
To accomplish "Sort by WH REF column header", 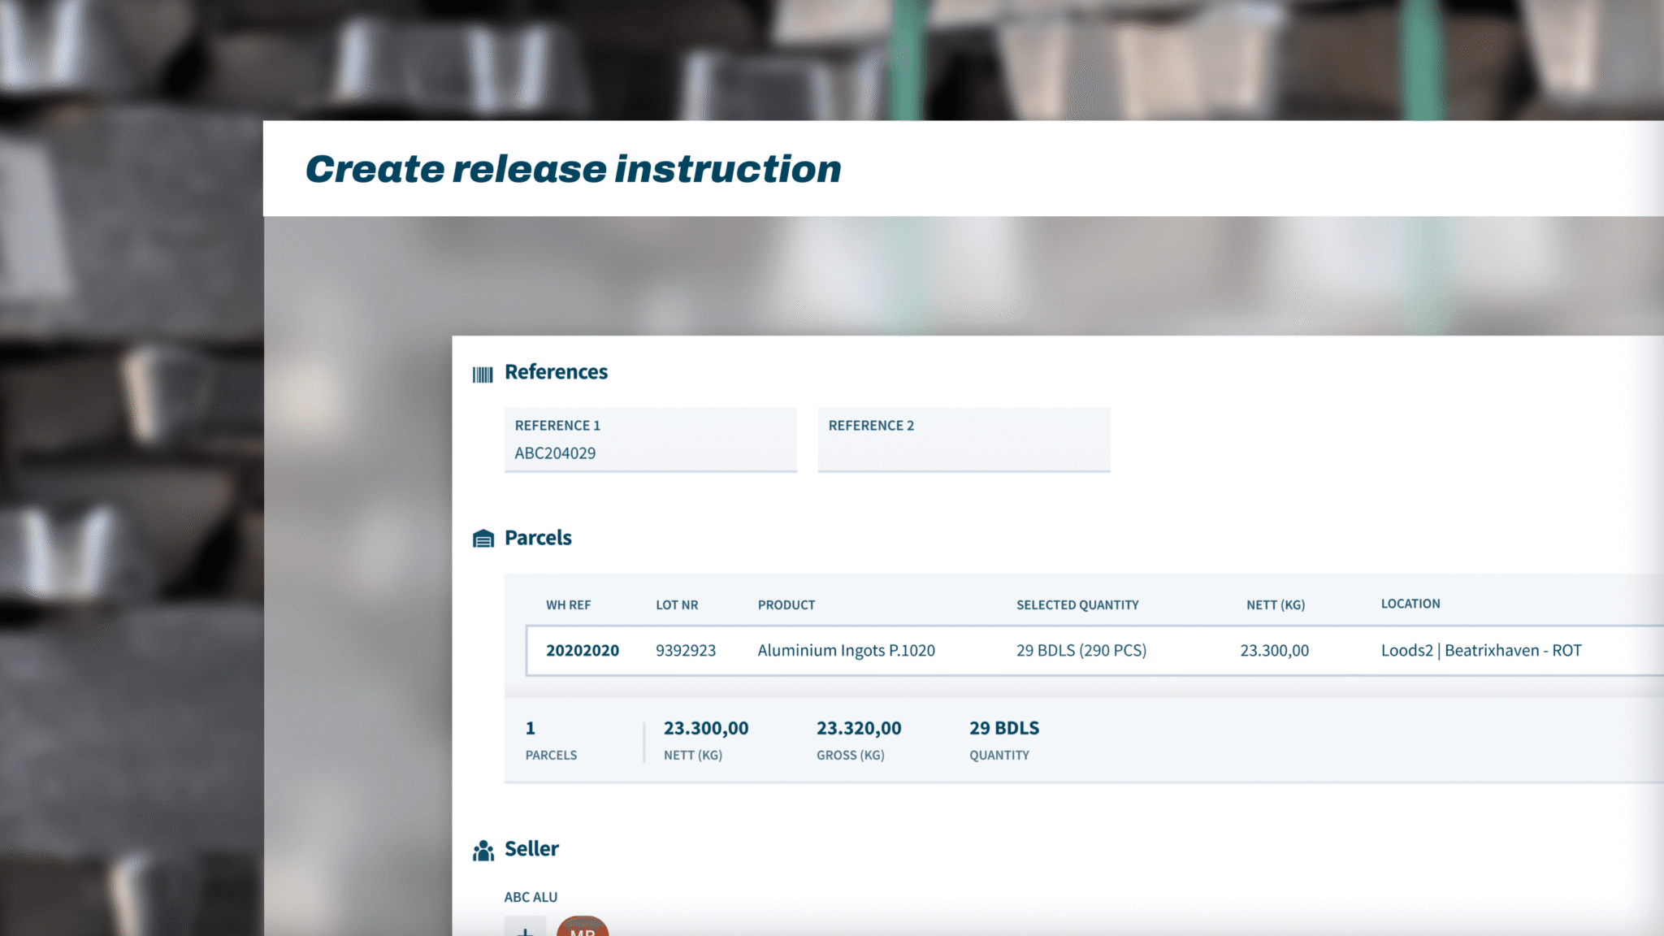I will (568, 605).
